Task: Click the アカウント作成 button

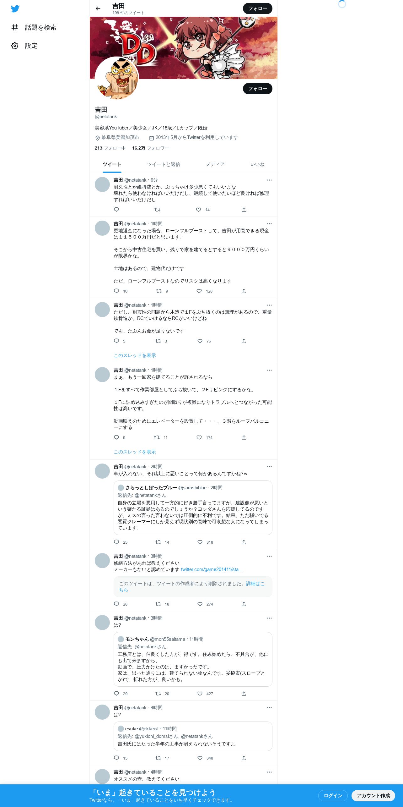Action: [373, 796]
